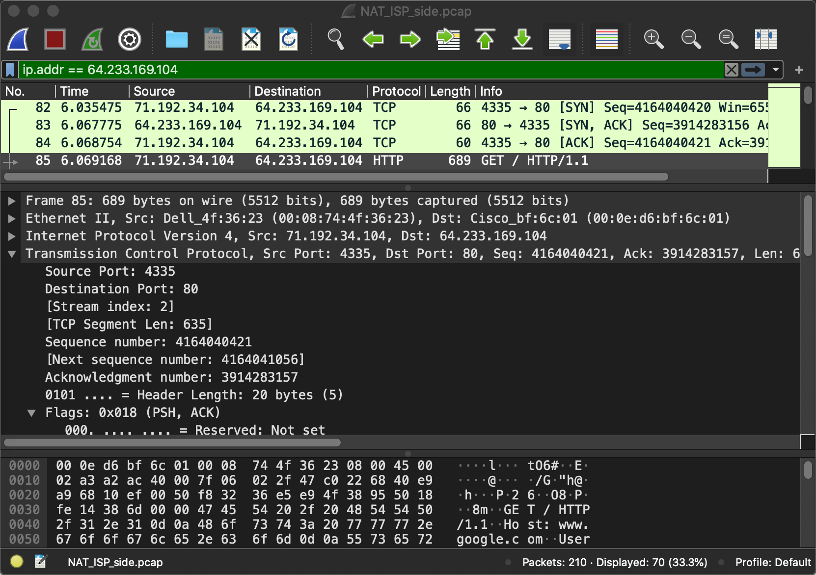The image size is (816, 575).
Task: Open a capture file with folder icon
Action: [176, 39]
